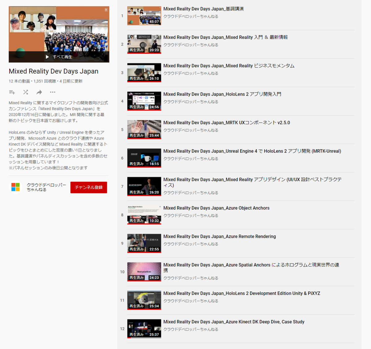This screenshot has width=371, height=349.
Task: Open Azure Spatial Anchors video title
Action: point(251,267)
